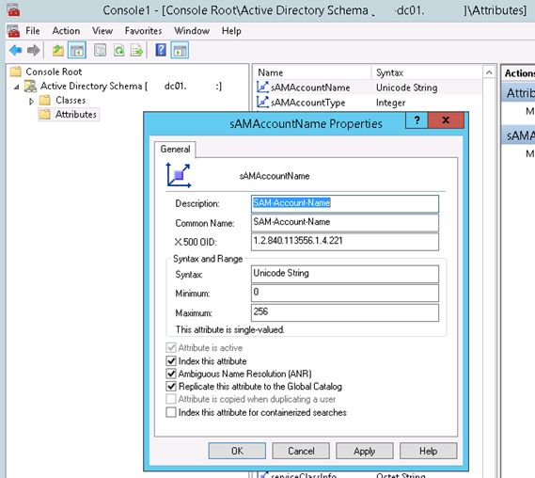
Task: Click the Apply button
Action: (x=365, y=451)
